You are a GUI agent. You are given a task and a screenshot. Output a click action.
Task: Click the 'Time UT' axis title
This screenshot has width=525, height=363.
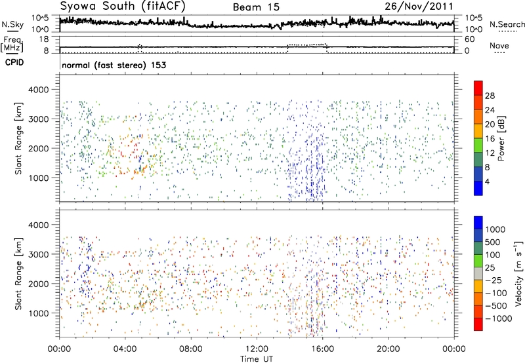coord(257,359)
